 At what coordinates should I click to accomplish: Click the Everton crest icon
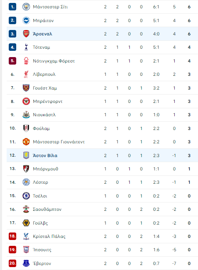[26, 263]
